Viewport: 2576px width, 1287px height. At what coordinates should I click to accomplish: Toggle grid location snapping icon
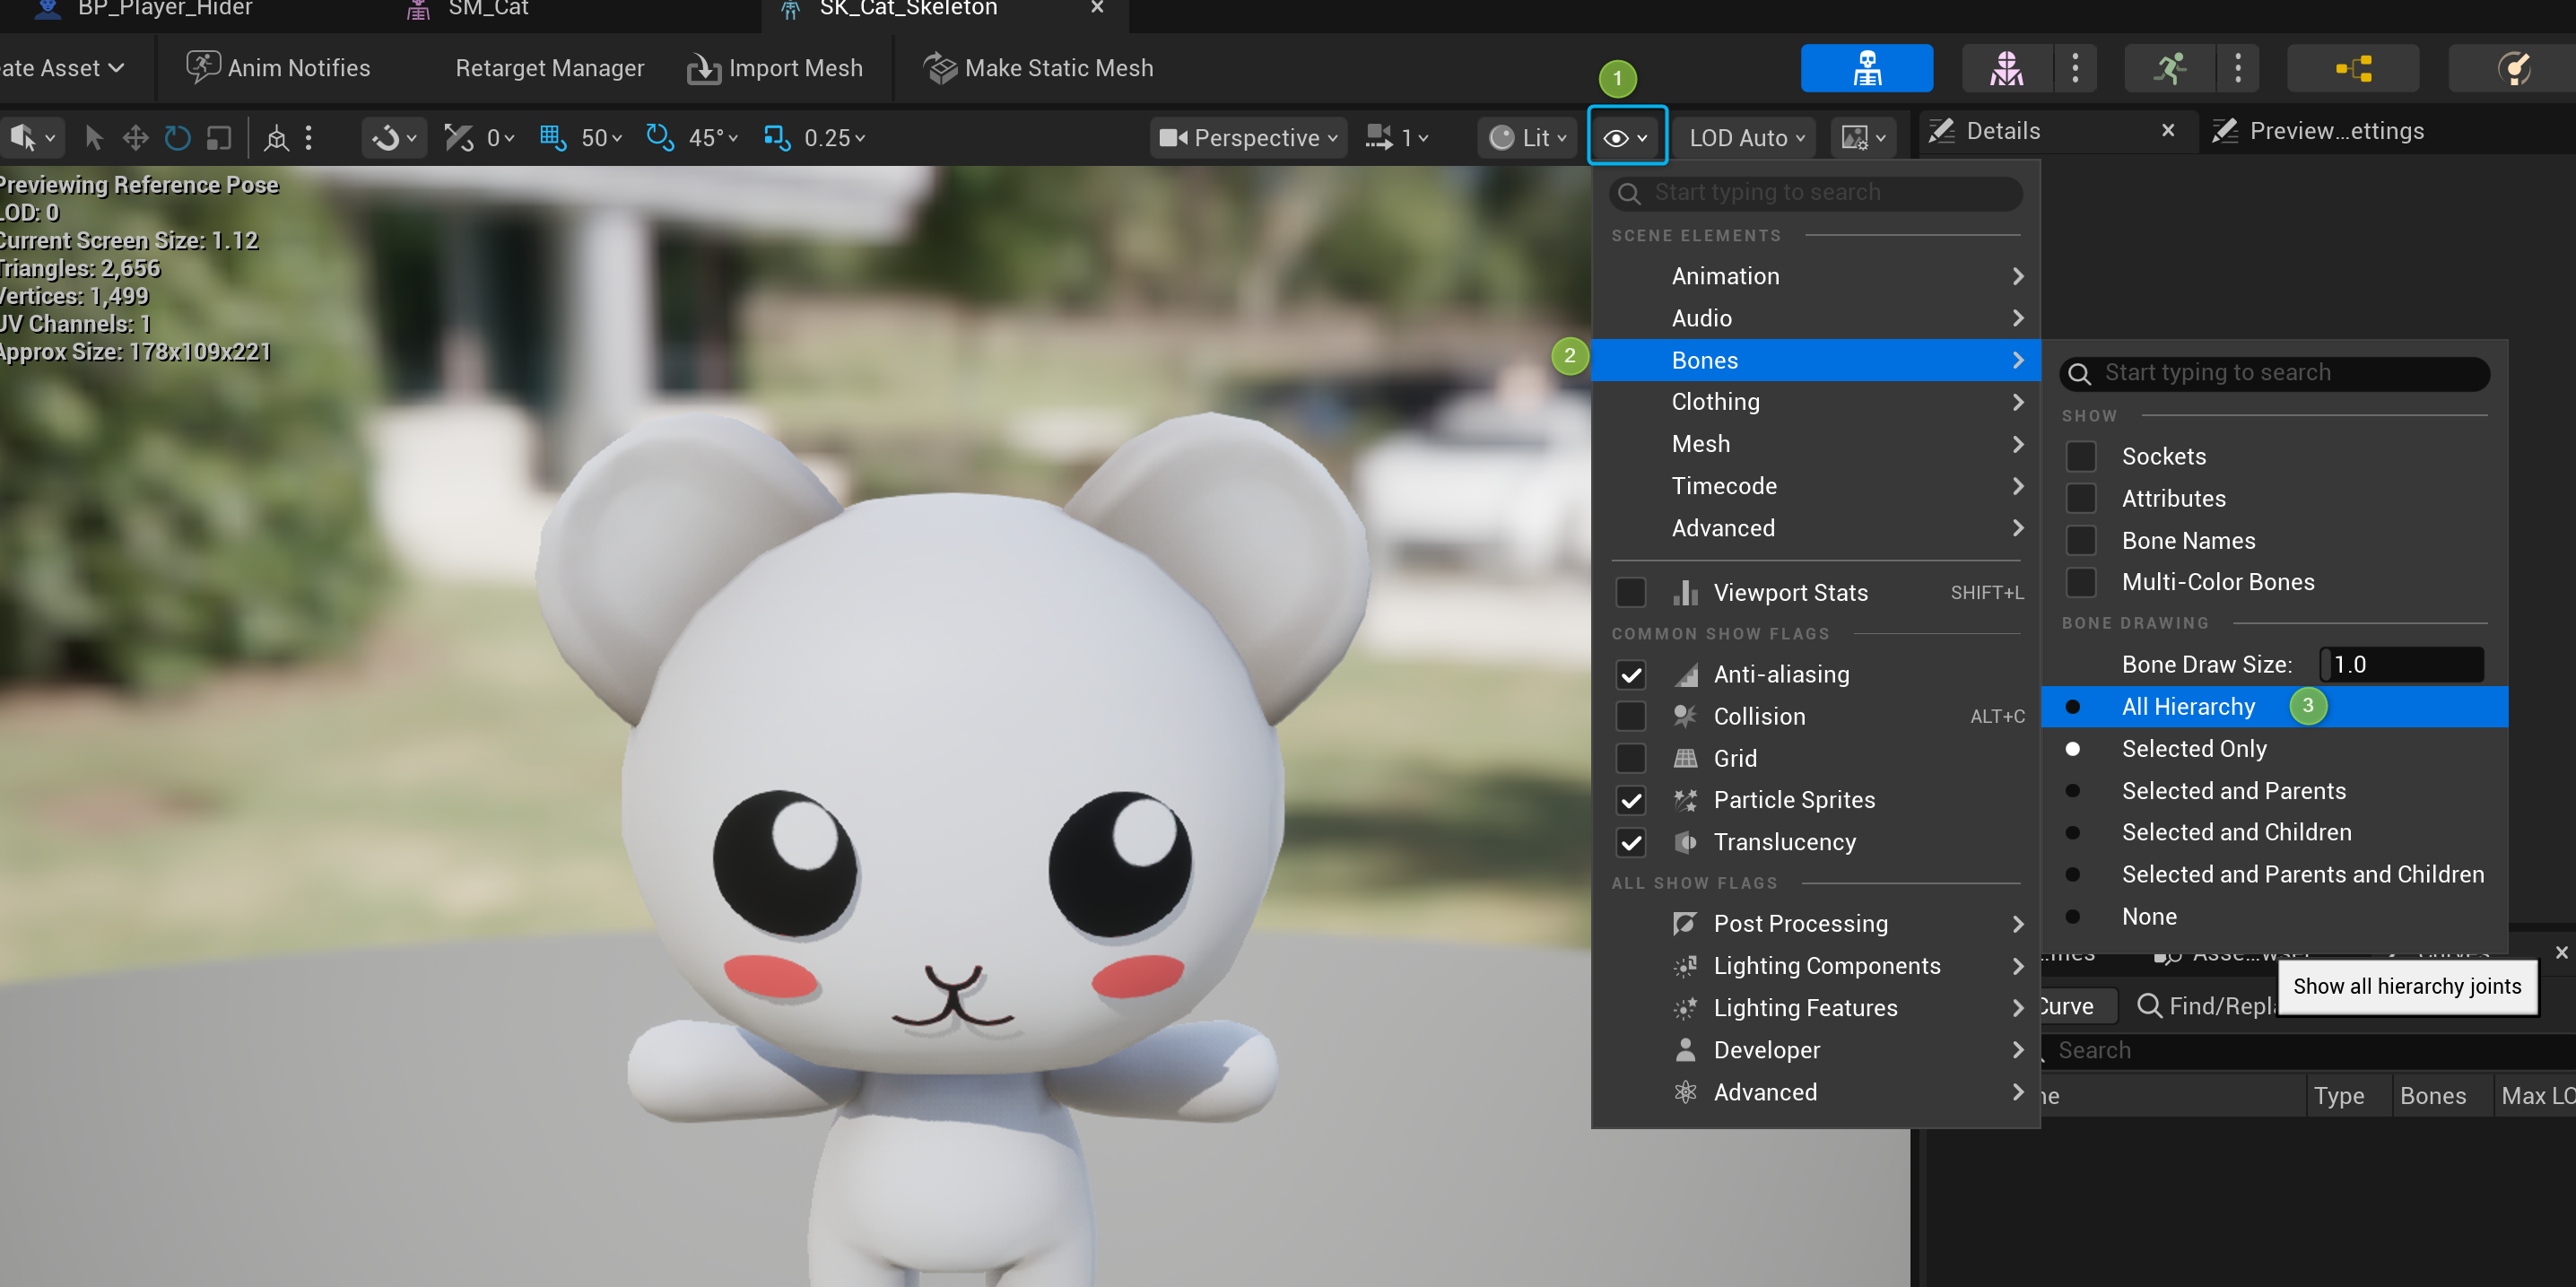pos(553,137)
